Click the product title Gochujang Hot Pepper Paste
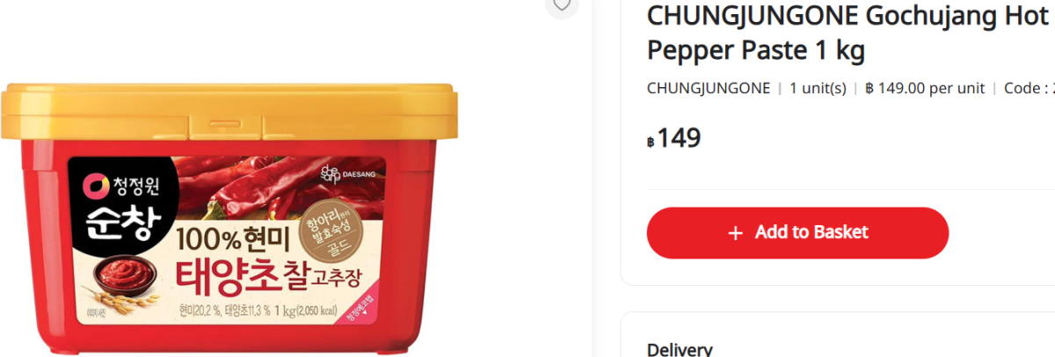This screenshot has height=357, width=1055. [x=848, y=33]
